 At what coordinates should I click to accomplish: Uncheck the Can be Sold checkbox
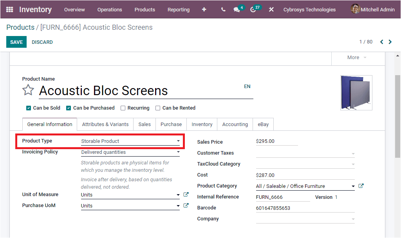point(29,108)
